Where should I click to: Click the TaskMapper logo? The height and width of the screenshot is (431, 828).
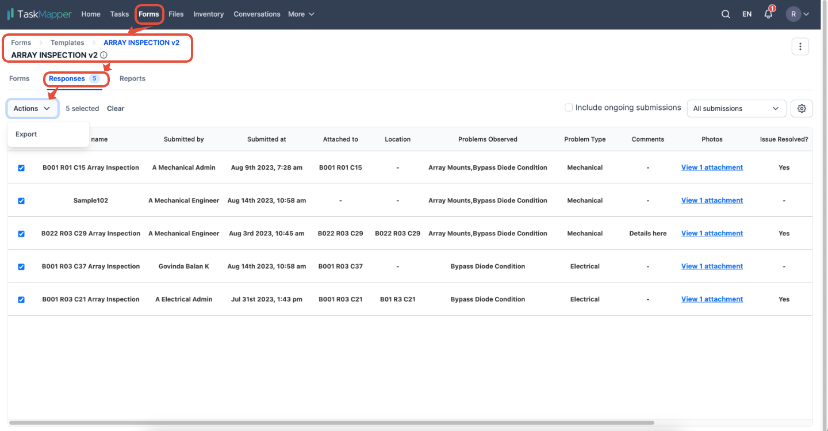click(x=39, y=14)
